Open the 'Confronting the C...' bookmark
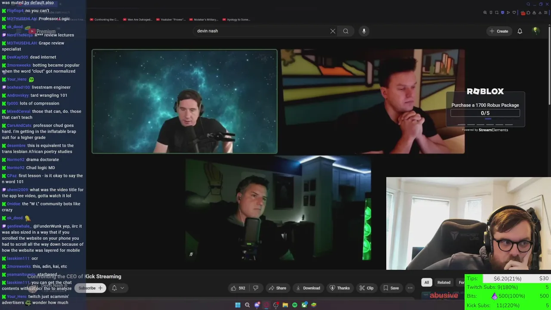 coord(104,19)
